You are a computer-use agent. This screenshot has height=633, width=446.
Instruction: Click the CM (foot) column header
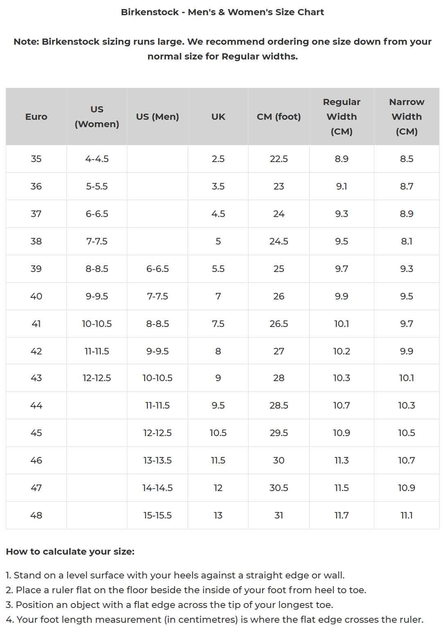click(278, 117)
